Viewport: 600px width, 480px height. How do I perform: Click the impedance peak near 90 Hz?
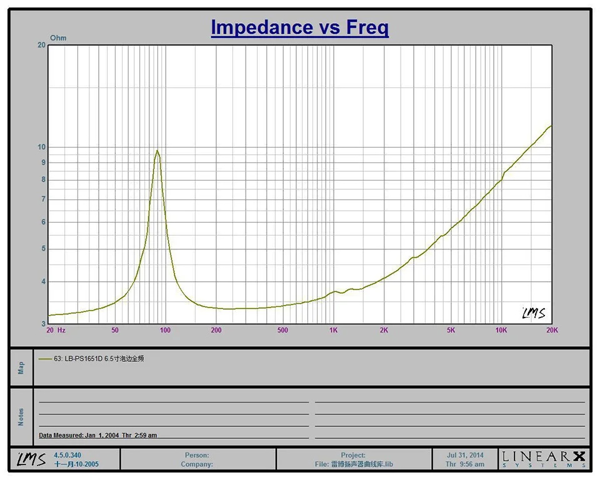click(157, 151)
